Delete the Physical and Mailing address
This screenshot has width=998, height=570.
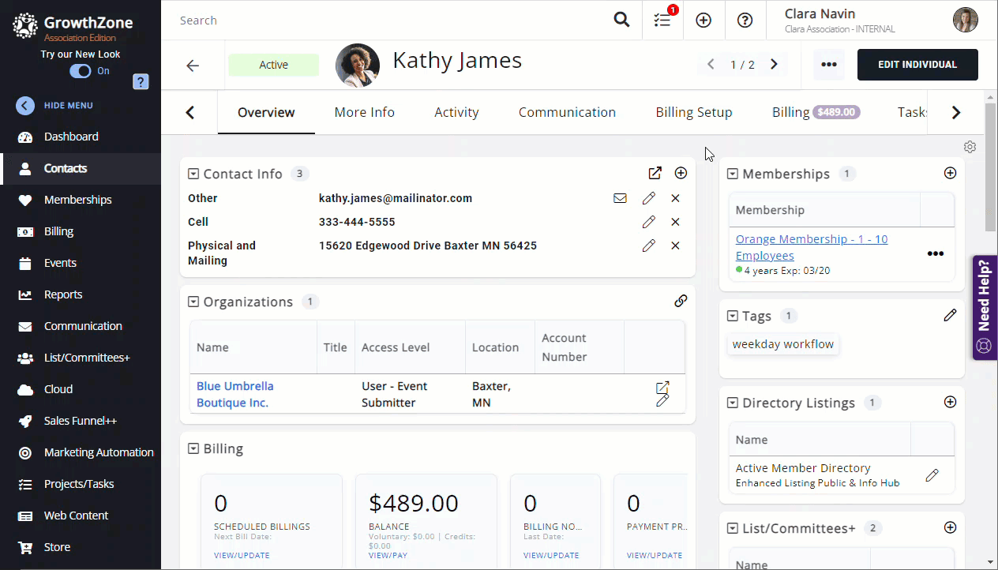tap(675, 246)
